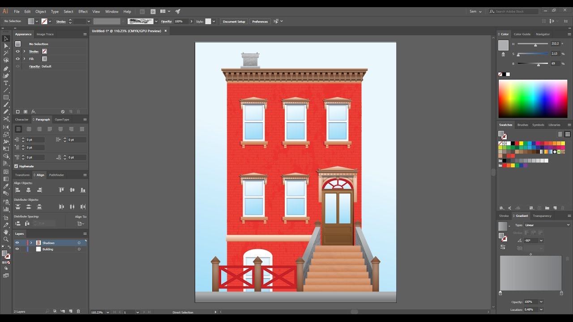Toggle visibility of the Shadows layer
The height and width of the screenshot is (322, 573).
point(17,243)
